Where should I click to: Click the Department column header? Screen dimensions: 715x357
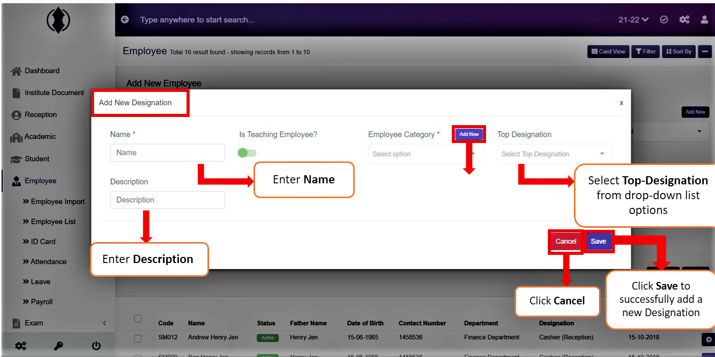(x=481, y=323)
